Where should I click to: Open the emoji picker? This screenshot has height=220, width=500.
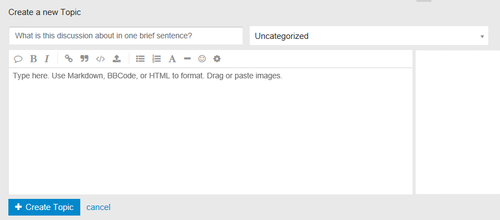pos(202,58)
